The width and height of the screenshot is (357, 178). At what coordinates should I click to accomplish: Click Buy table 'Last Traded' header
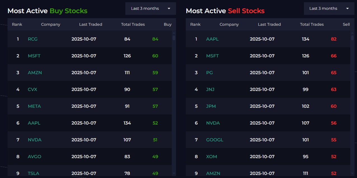tap(91, 24)
